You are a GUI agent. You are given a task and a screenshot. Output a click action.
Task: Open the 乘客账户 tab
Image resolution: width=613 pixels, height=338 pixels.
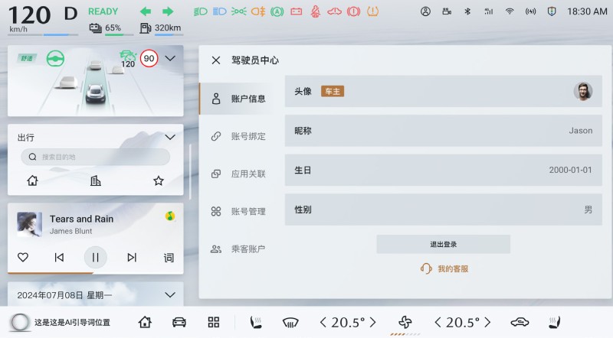click(239, 249)
